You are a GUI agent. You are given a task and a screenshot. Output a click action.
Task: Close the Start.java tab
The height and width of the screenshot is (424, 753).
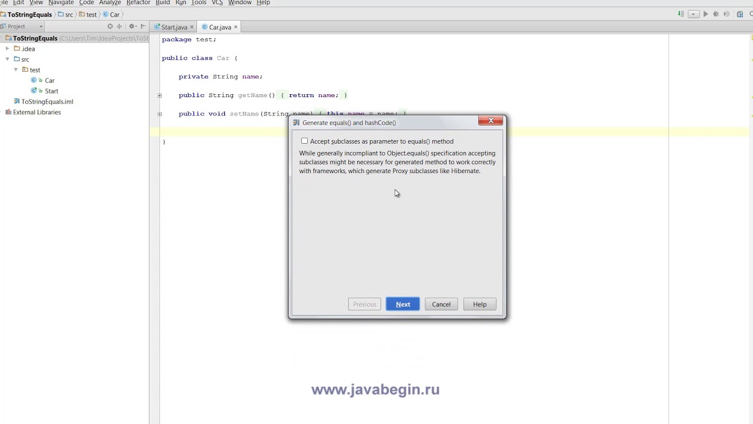click(x=192, y=27)
